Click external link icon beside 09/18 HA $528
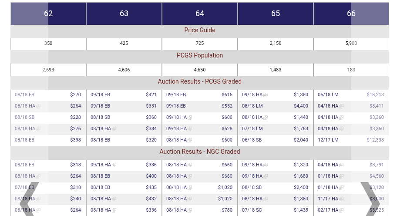Viewport: 397px width, 216px height. [x=190, y=129]
